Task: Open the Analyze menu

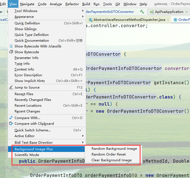Action: [x=56, y=4]
